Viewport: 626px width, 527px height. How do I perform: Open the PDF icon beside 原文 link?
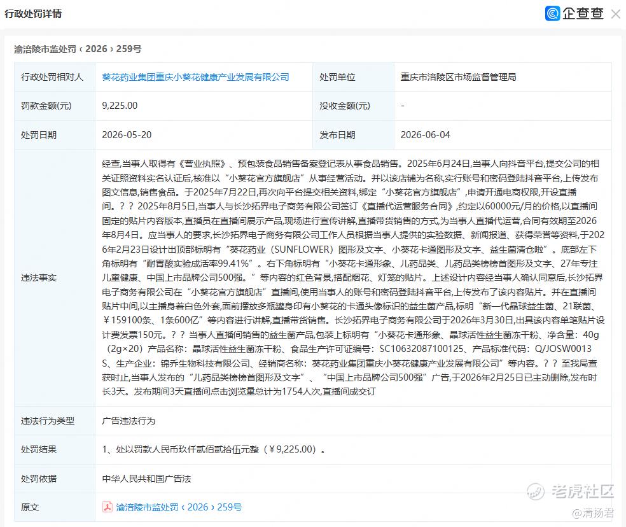click(x=107, y=507)
